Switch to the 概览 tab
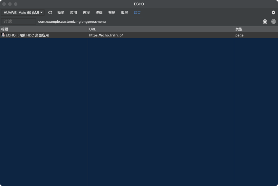Screen dimensions: 278x186 (x=61, y=13)
